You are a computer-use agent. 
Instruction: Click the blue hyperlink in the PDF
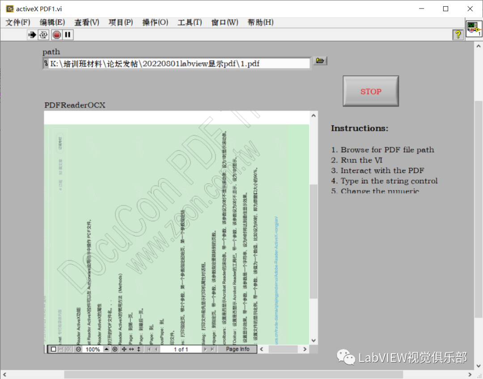[276, 281]
